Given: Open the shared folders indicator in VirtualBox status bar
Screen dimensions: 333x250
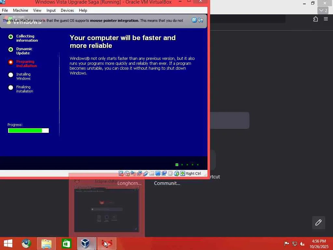Looking at the screenshot, I should pos(152,174).
